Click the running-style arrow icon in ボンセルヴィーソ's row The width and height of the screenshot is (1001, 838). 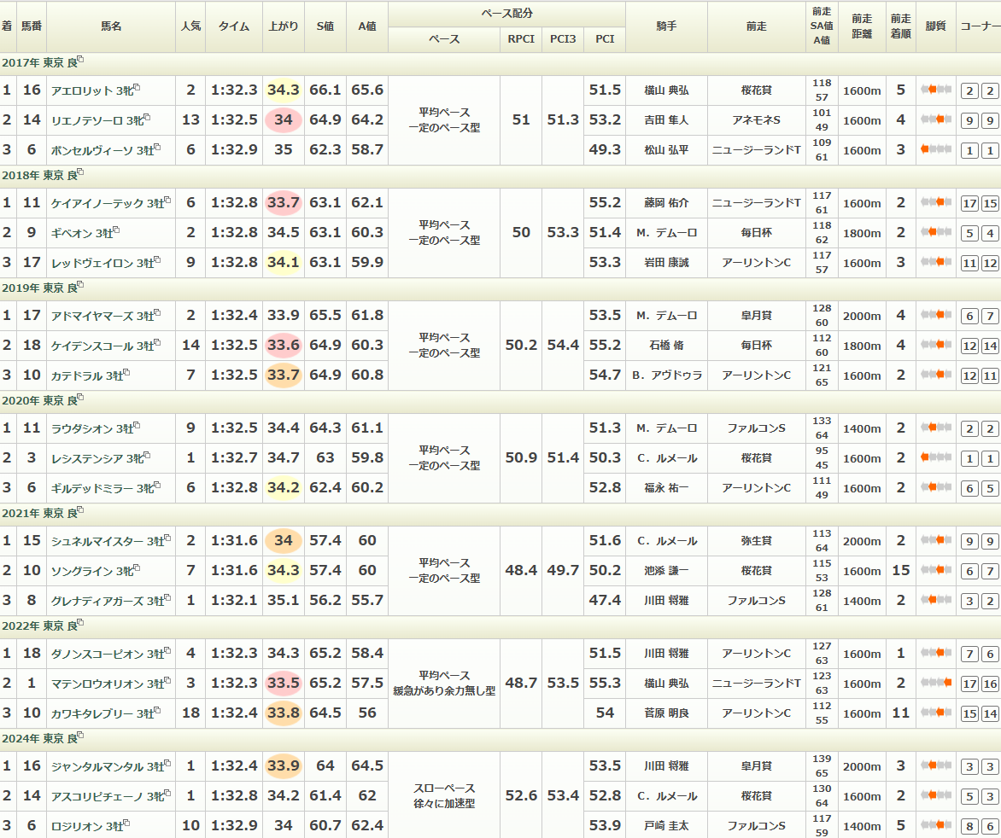pyautogui.click(x=936, y=149)
